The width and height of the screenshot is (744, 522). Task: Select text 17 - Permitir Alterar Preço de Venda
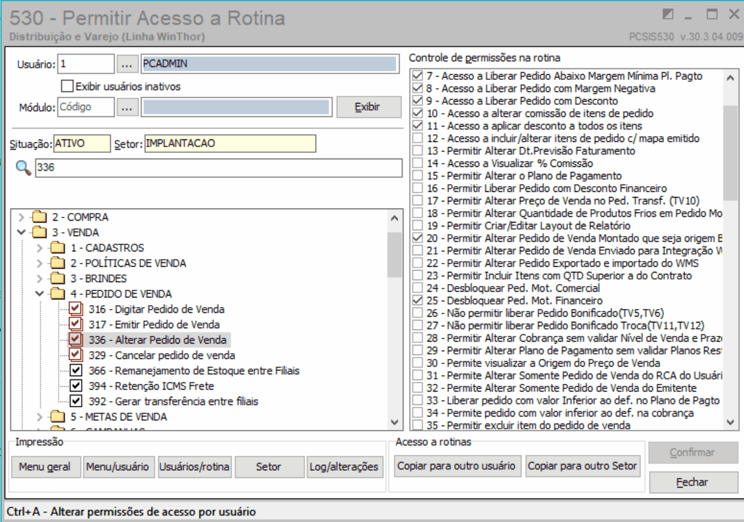[563, 201]
